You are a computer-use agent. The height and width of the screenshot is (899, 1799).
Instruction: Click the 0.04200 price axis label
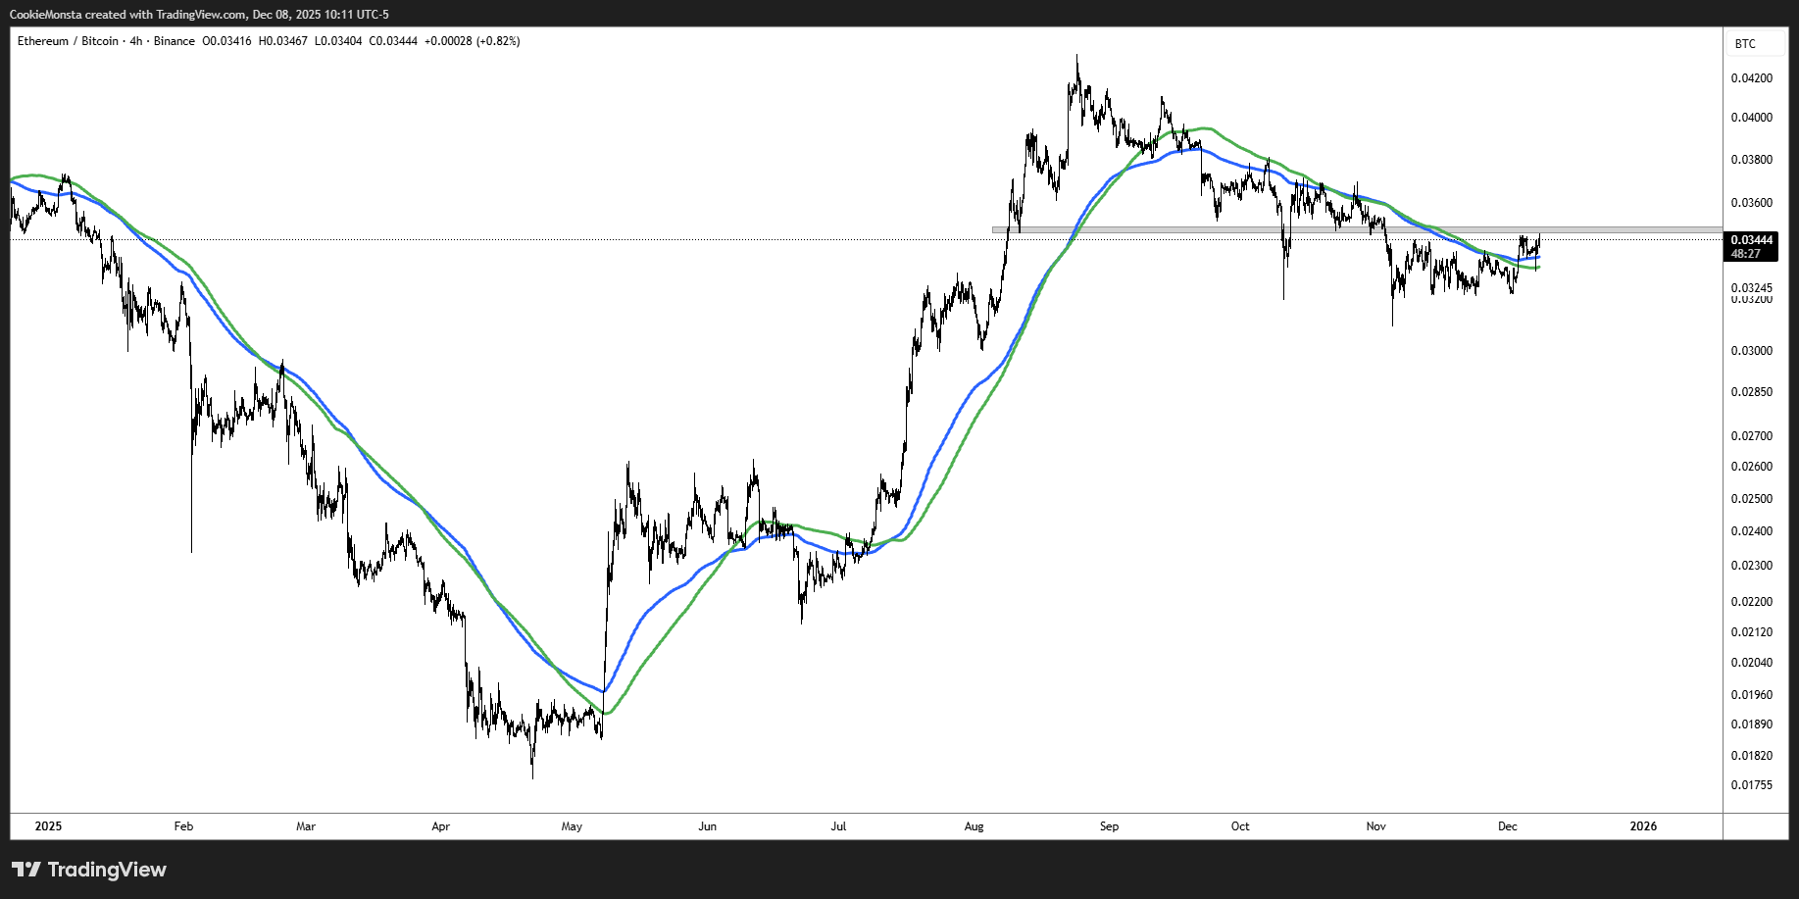pos(1751,78)
